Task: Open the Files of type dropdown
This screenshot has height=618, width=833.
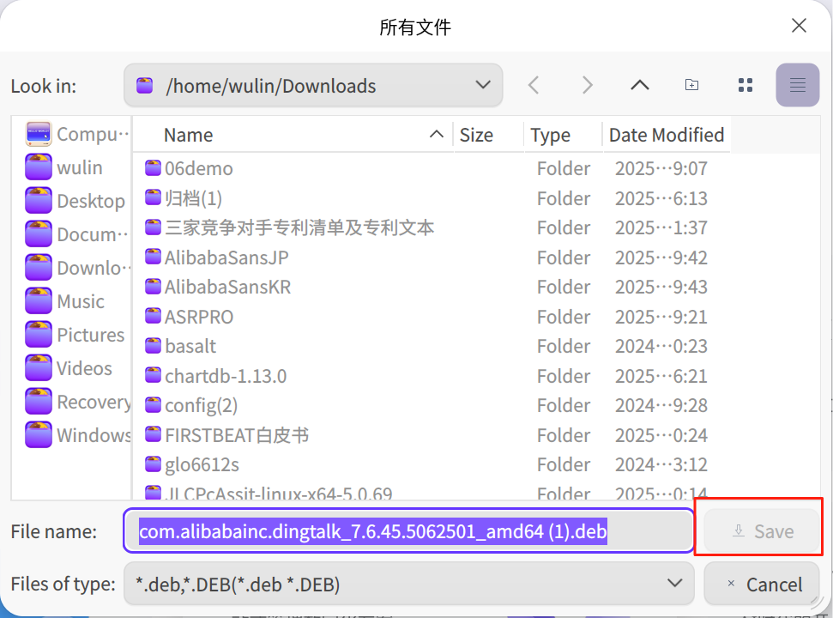Action: click(x=409, y=584)
